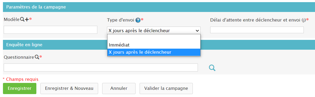Viewport: 315px width, 97px height.
Task: Click the Type d'envoi select box text
Action: [139, 31]
